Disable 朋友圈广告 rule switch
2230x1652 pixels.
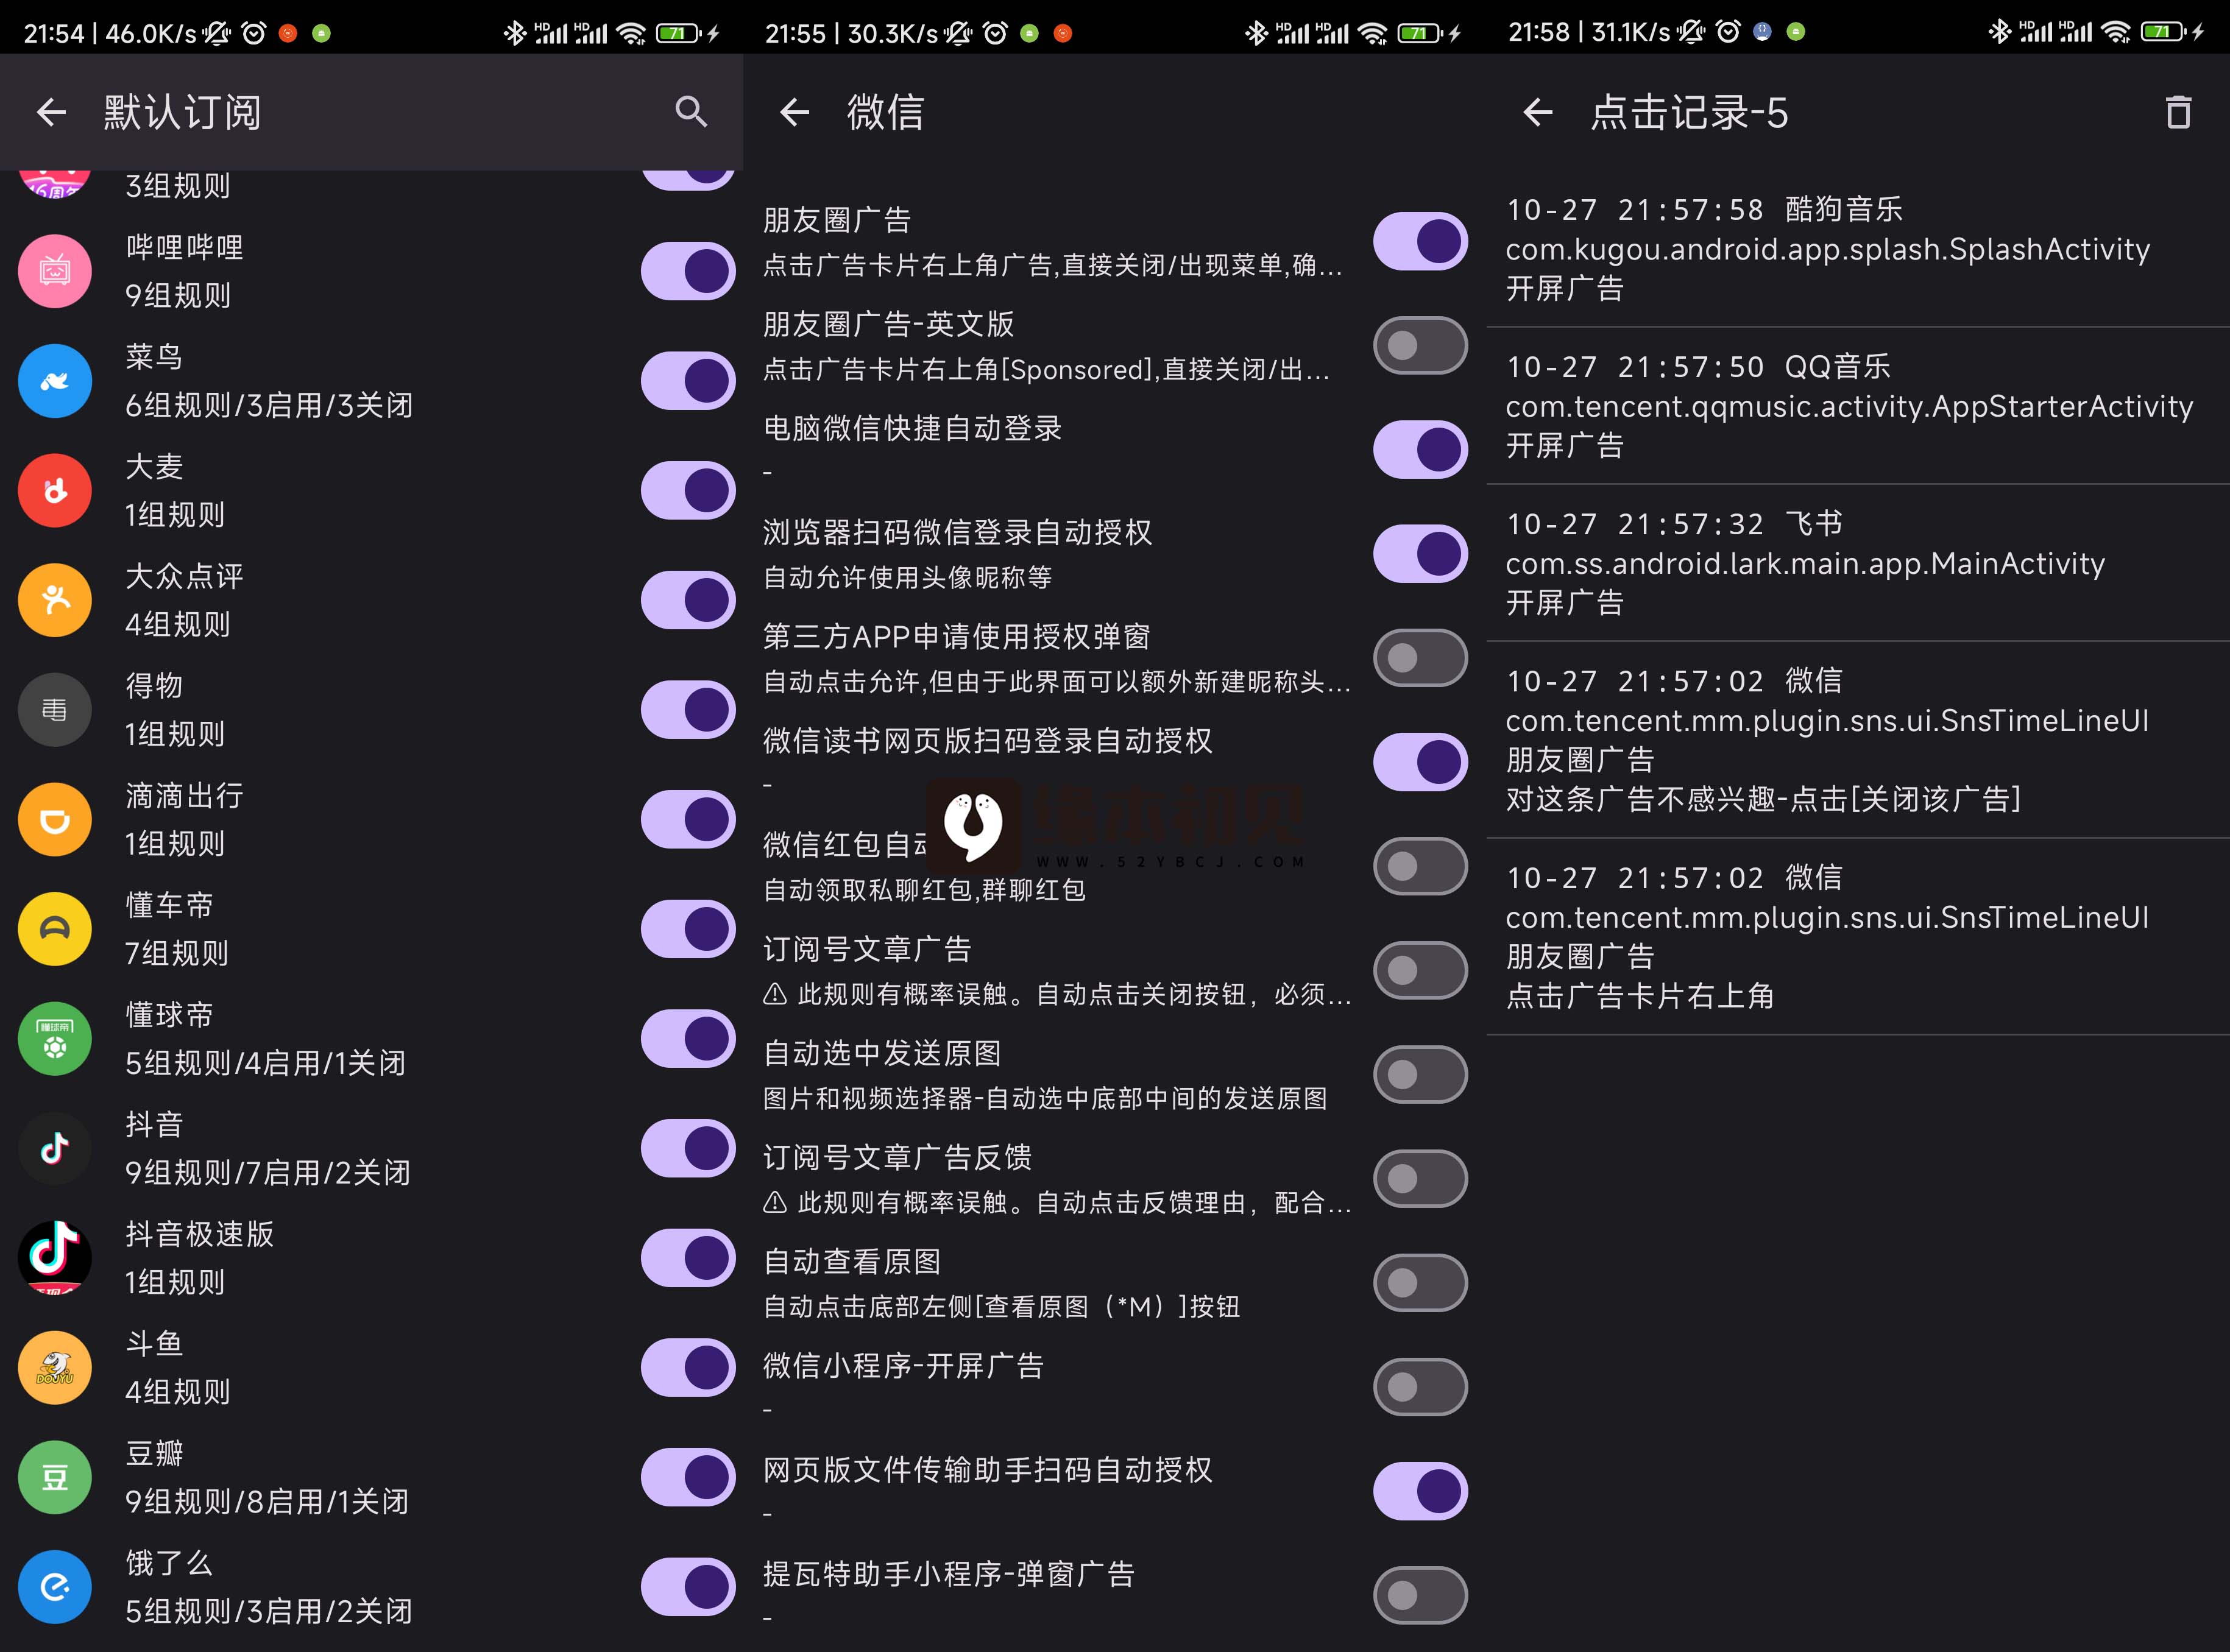(x=1420, y=242)
